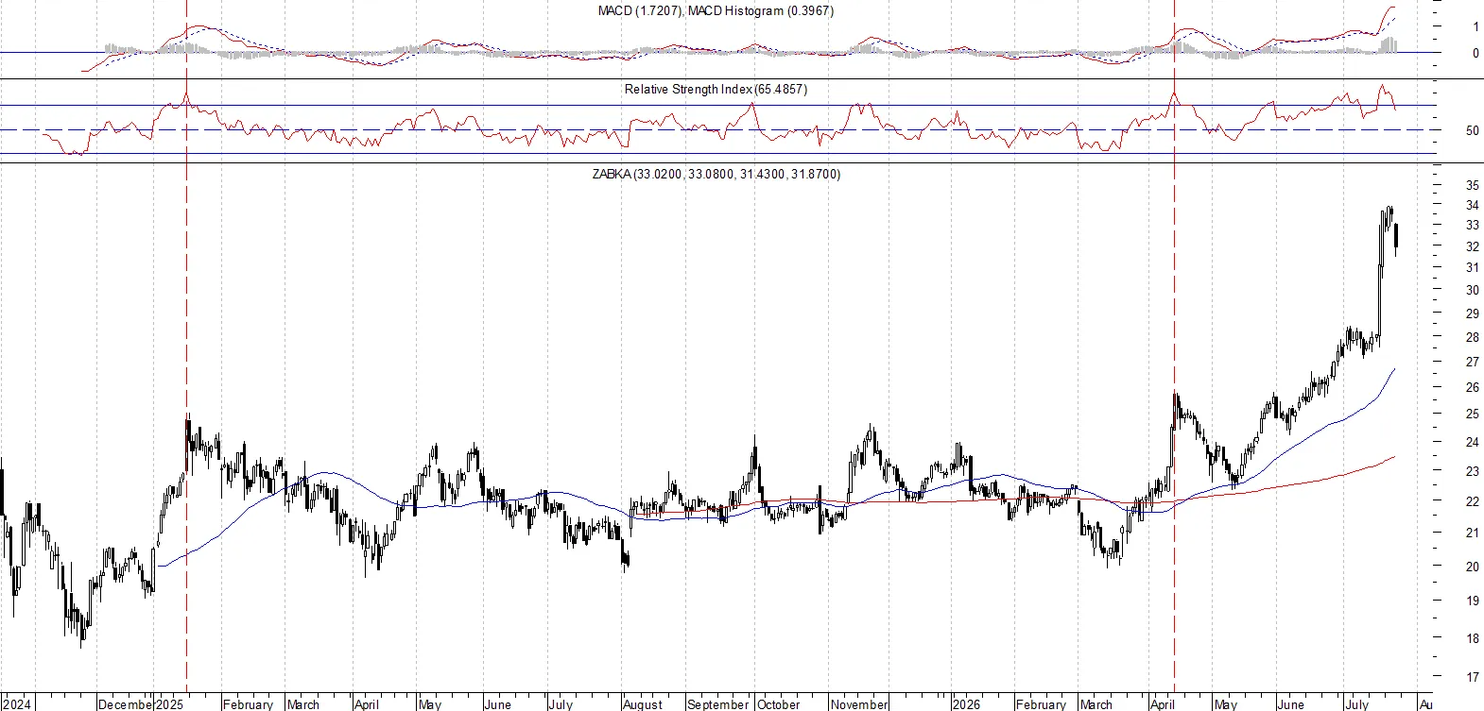Image resolution: width=1484 pixels, height=711 pixels.
Task: Click the MACD Histogram (0.3967) title
Action: 761,11
